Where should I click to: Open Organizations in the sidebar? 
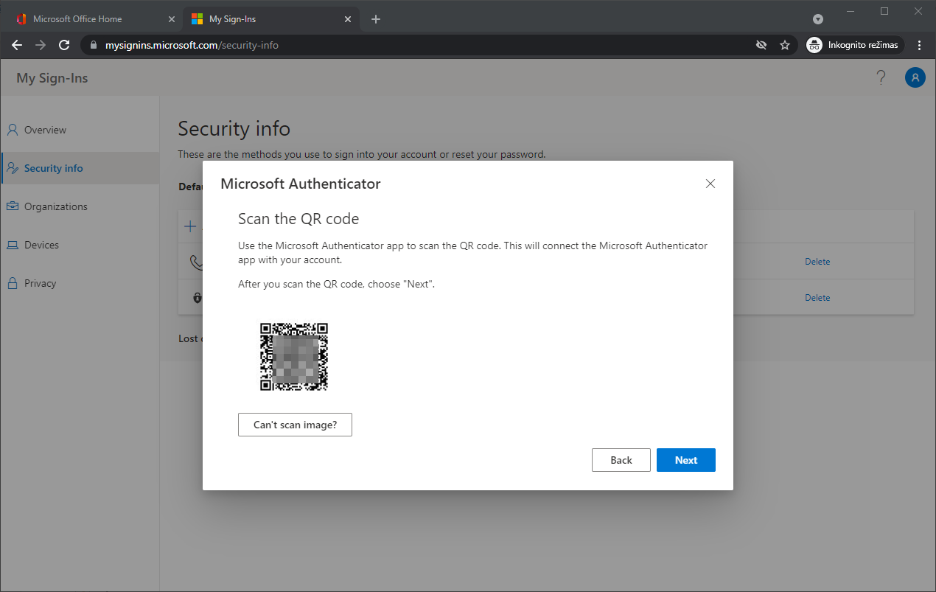[x=55, y=206]
